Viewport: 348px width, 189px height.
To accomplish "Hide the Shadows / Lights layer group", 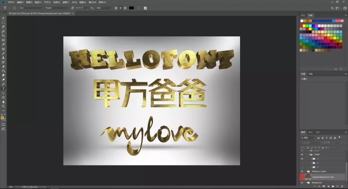I will point(302,171).
